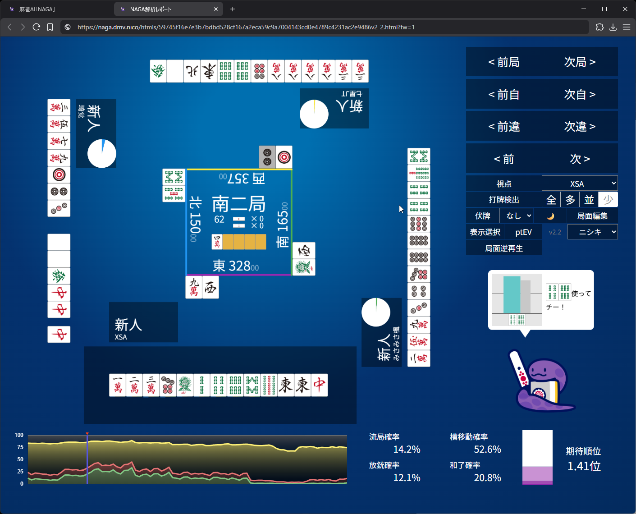Open the browser downloads icon
The image size is (636, 514).
pyautogui.click(x=613, y=27)
